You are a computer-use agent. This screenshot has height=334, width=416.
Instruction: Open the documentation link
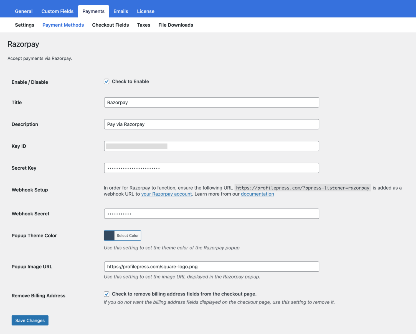(x=257, y=194)
